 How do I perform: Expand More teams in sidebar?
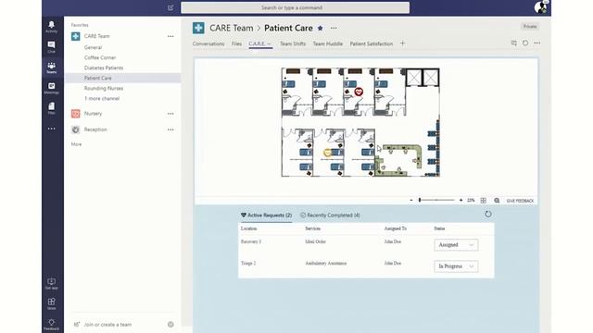[76, 144]
